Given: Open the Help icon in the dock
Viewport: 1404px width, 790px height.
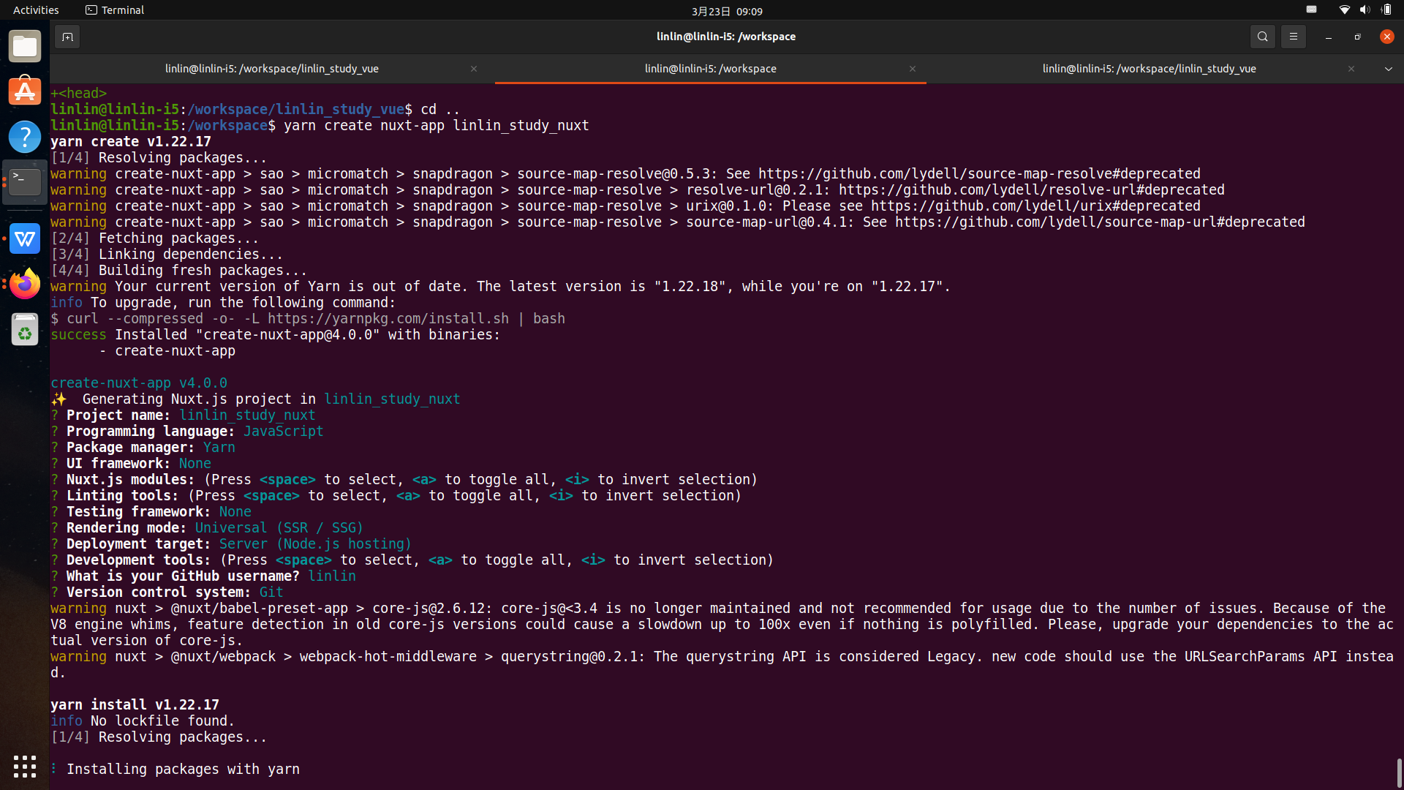Looking at the screenshot, I should 25,137.
